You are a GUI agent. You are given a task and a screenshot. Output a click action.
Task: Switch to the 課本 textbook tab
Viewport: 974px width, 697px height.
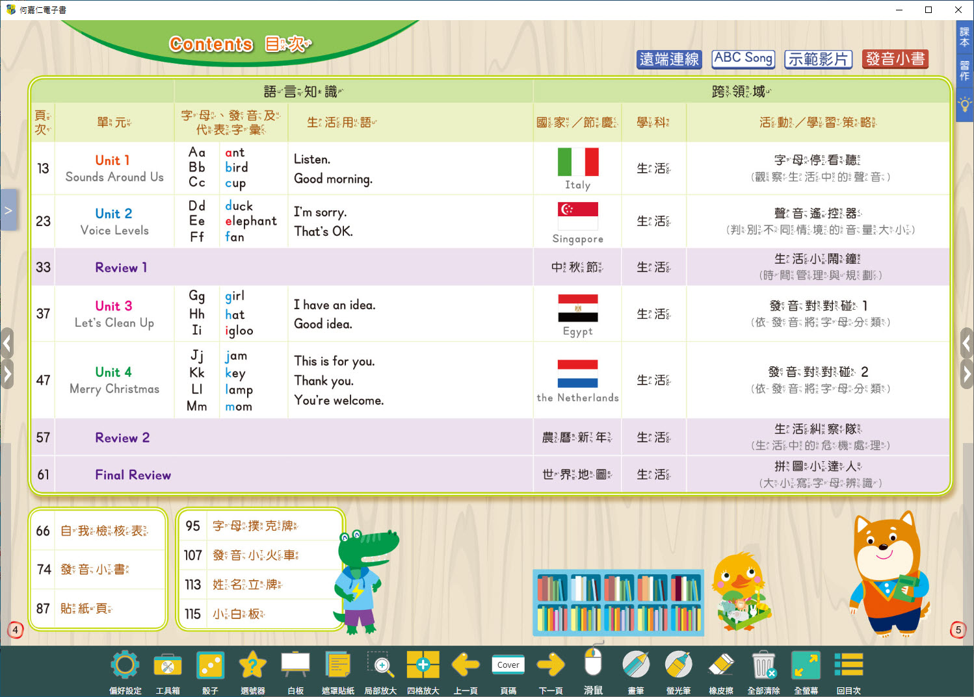pos(964,37)
